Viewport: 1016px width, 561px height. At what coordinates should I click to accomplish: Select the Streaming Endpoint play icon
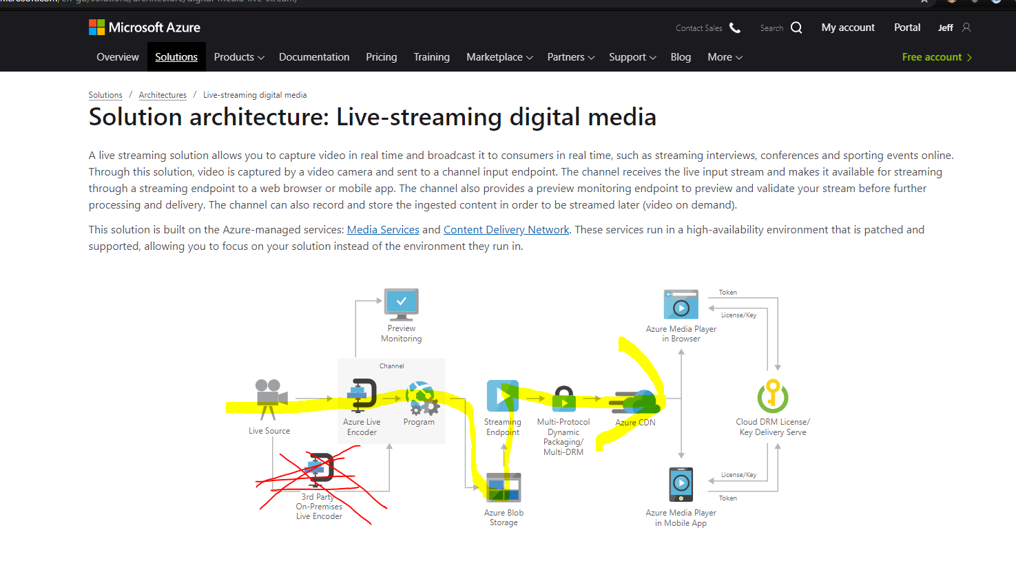[503, 396]
